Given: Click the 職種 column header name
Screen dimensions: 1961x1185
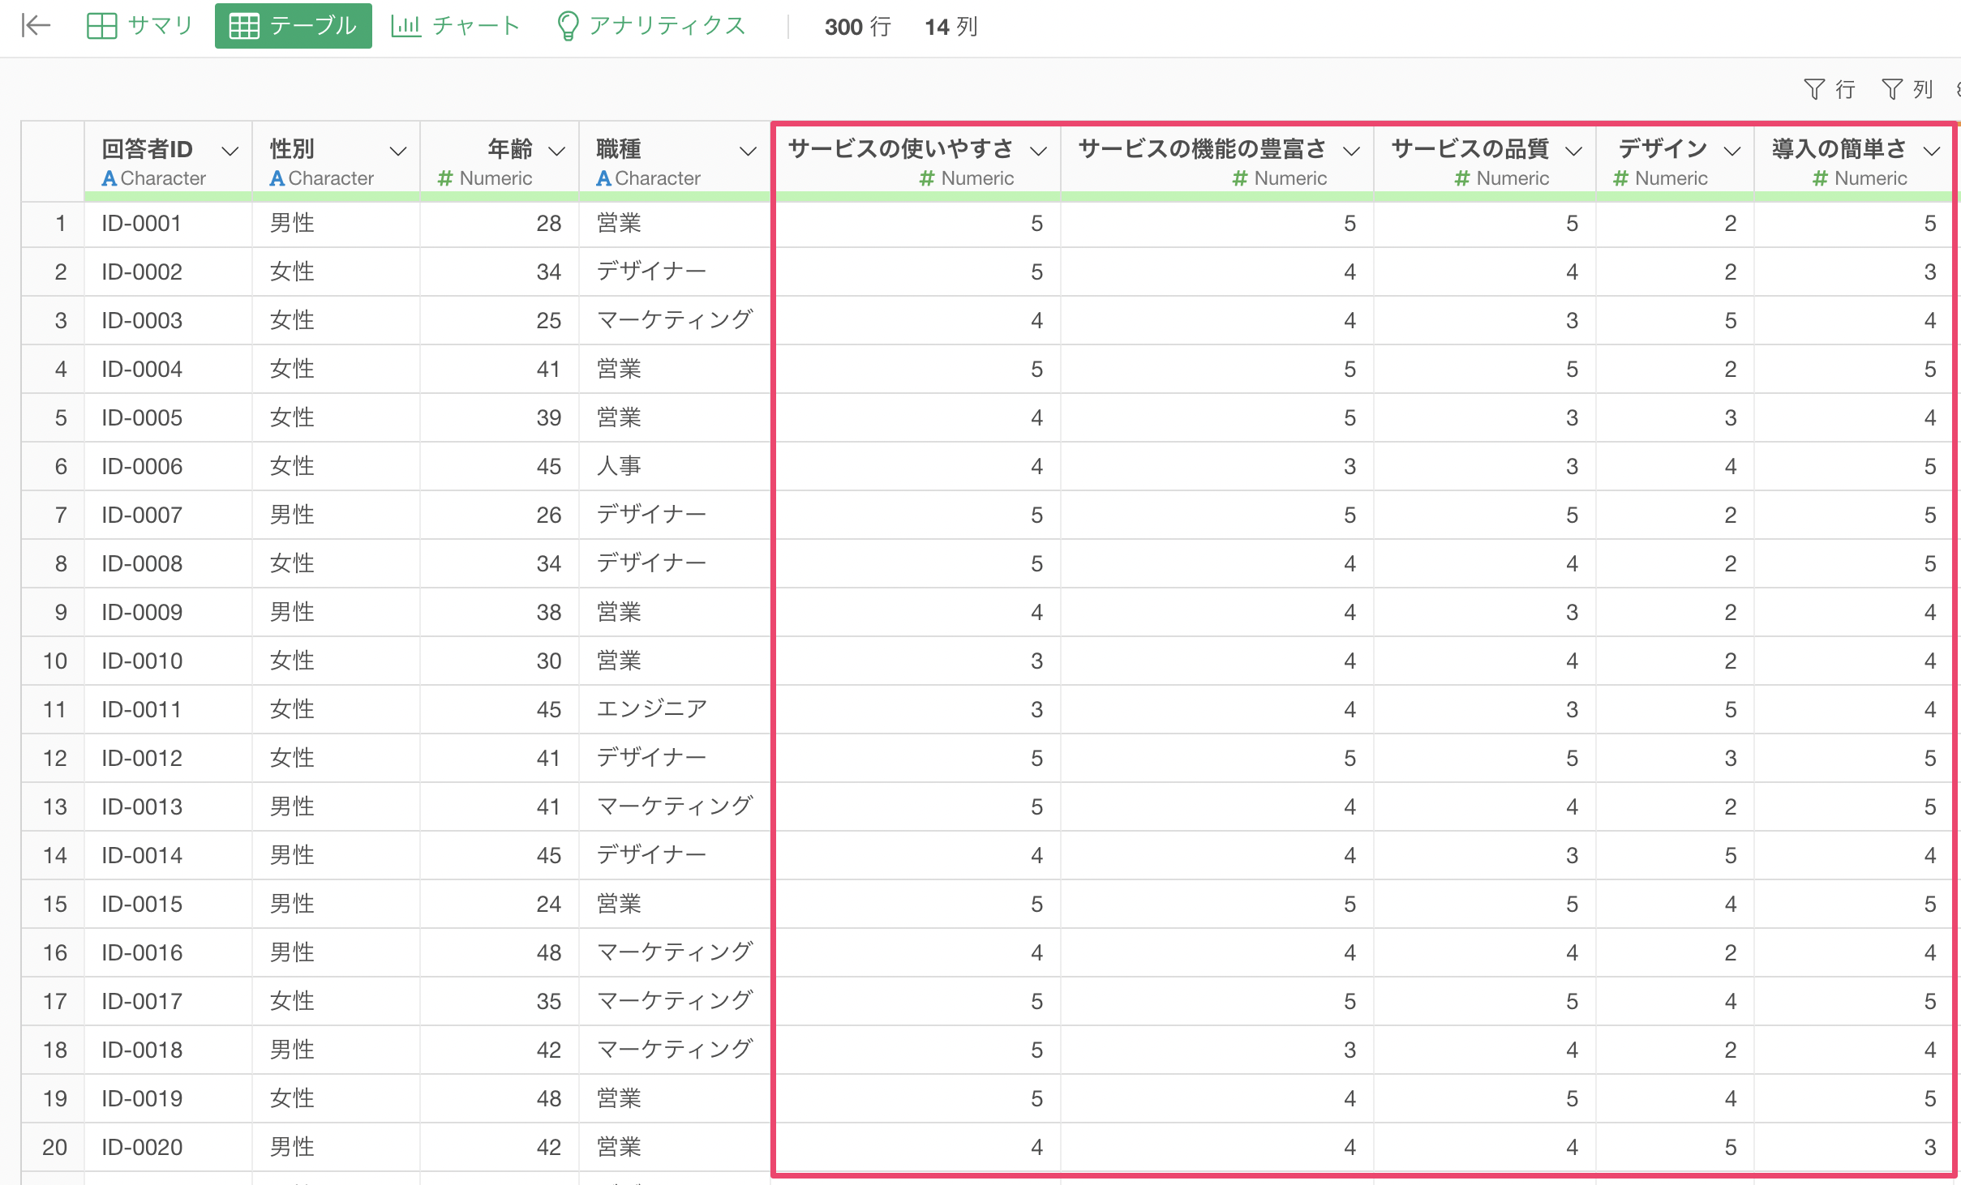Looking at the screenshot, I should click(619, 149).
